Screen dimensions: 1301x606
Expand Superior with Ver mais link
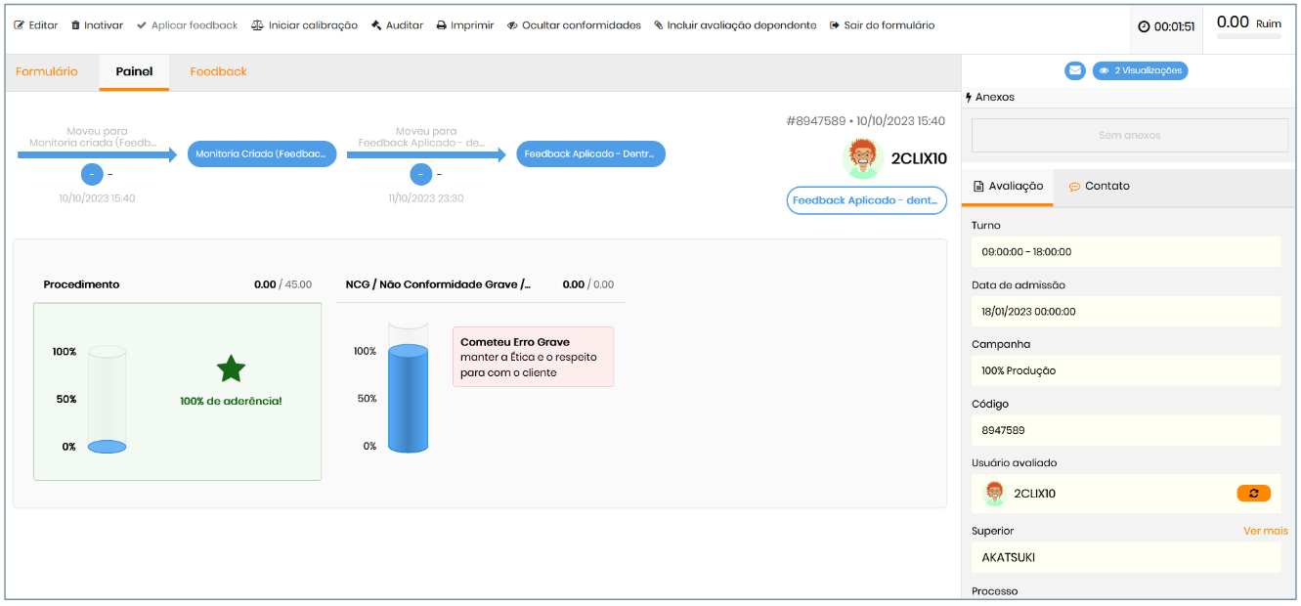pyautogui.click(x=1265, y=531)
